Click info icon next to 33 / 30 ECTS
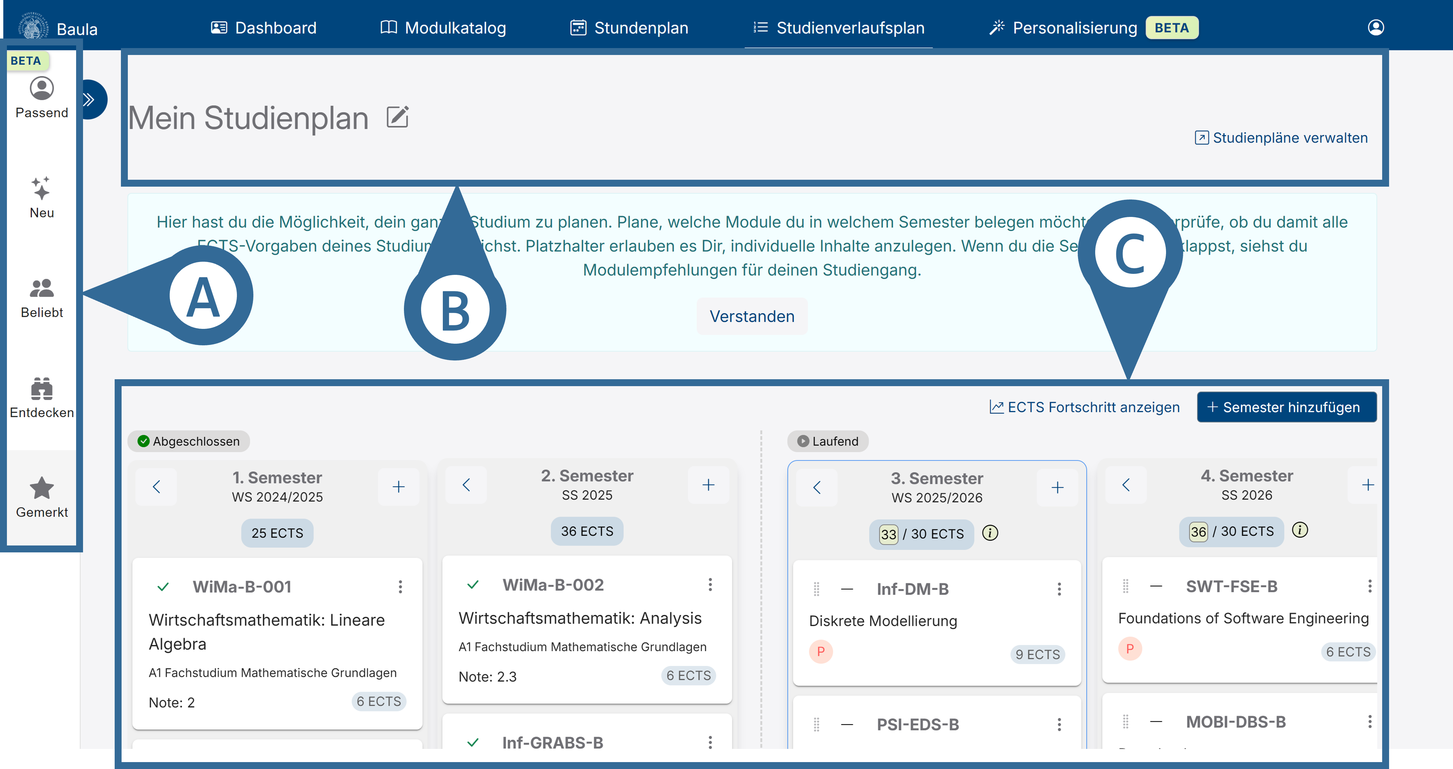The image size is (1453, 769). (x=990, y=532)
